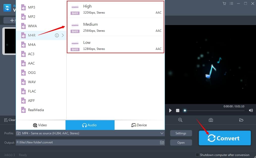256x158 pixels.
Task: Switch to the Video tab
Action: pyautogui.click(x=40, y=125)
